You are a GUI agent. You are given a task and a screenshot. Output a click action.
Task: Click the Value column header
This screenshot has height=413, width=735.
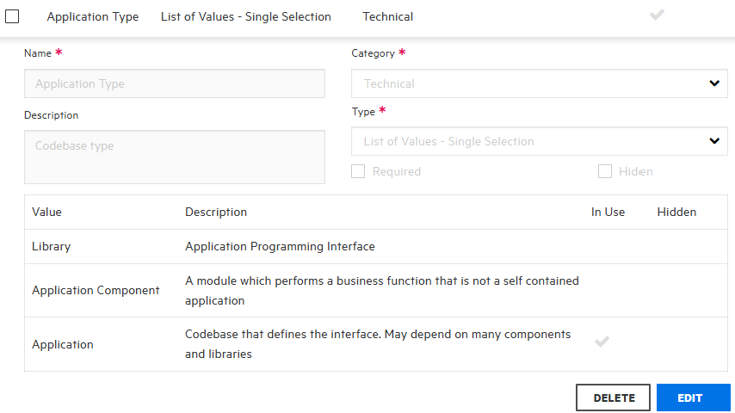coord(47,212)
